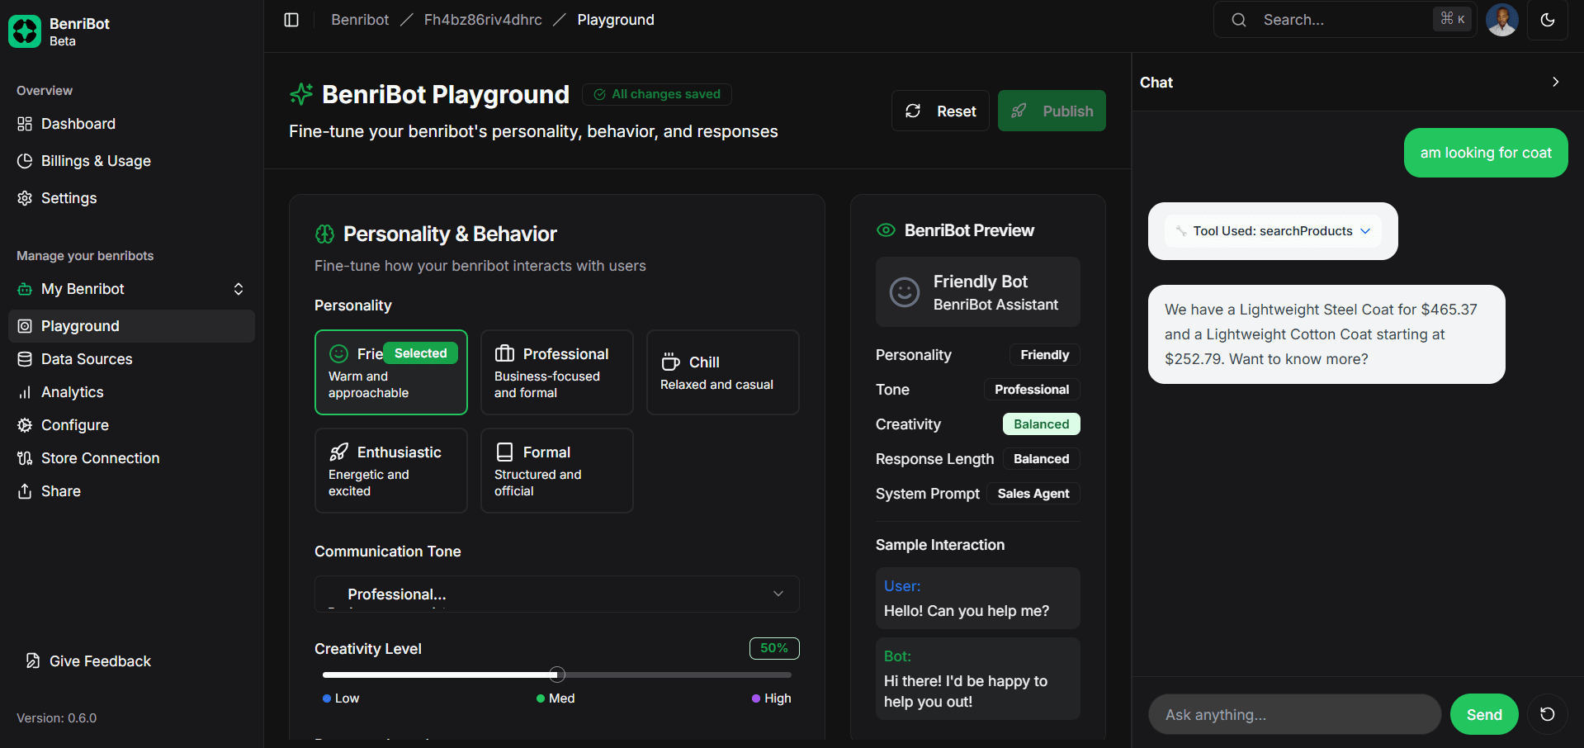Click the chat reset circular arrow icon
1584x748 pixels.
[1547, 714]
